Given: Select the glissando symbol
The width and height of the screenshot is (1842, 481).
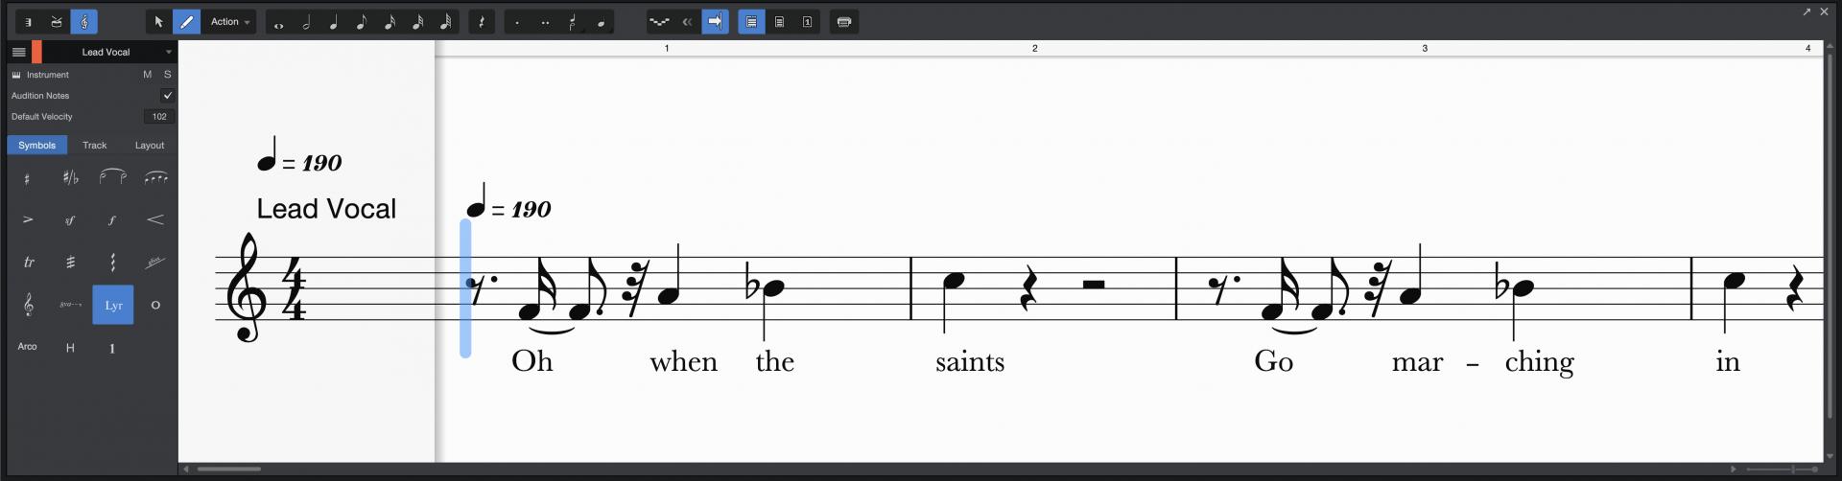Looking at the screenshot, I should coord(155,263).
